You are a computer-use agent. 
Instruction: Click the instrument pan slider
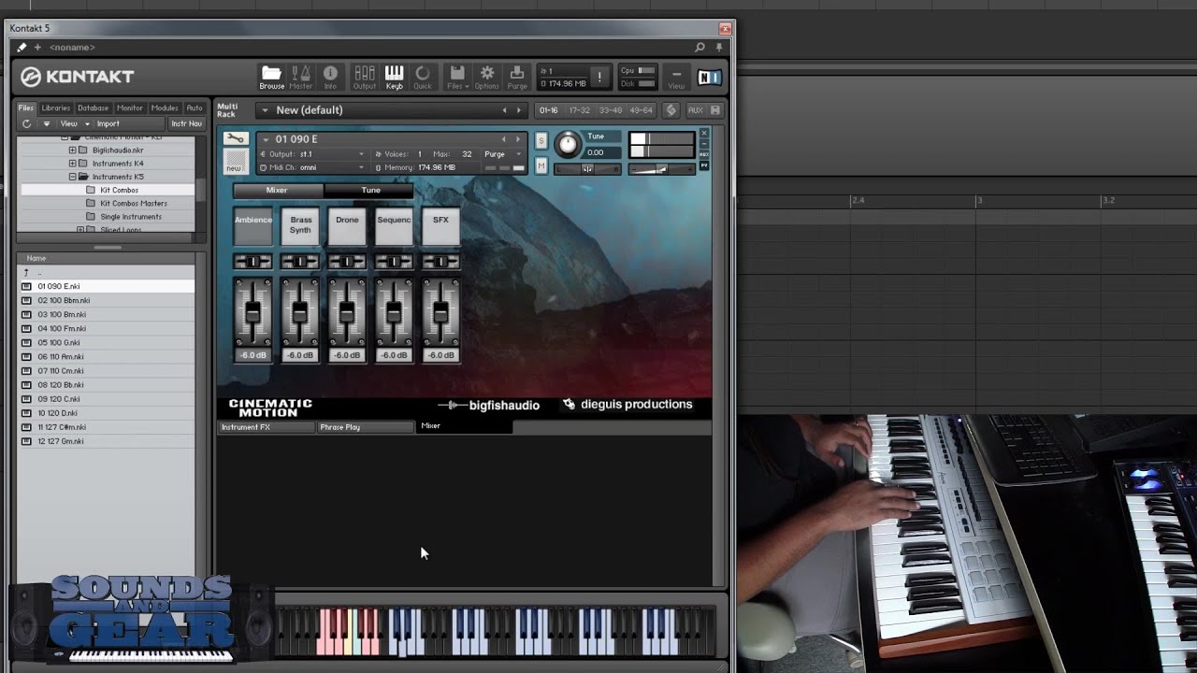[x=587, y=169]
